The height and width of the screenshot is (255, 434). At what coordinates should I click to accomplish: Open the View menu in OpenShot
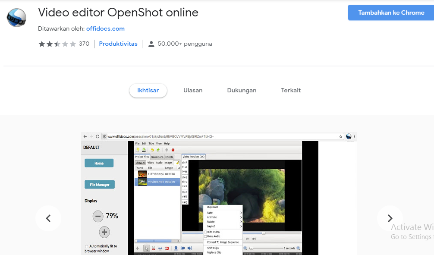159,143
